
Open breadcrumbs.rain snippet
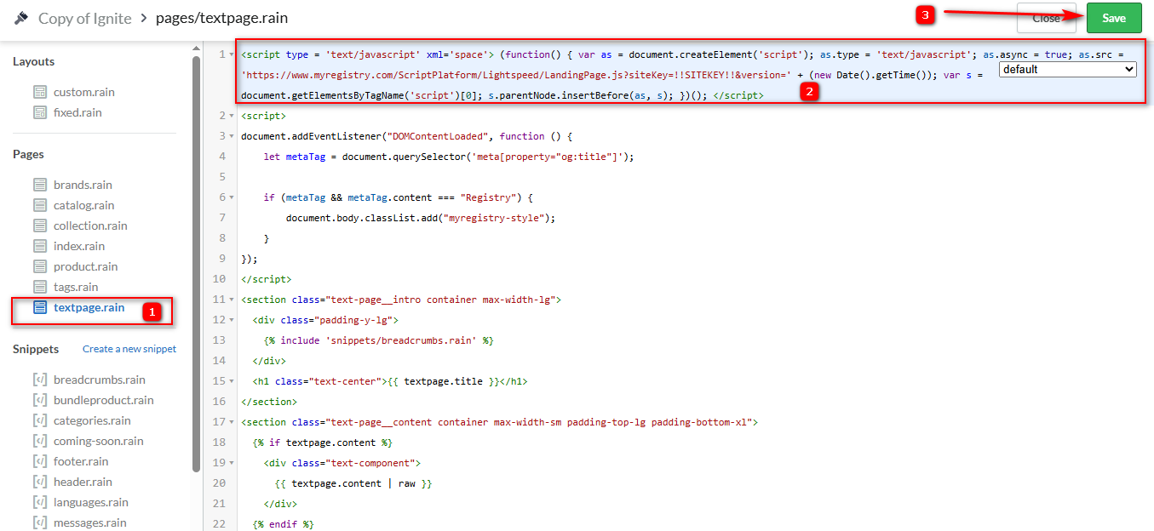pos(100,380)
